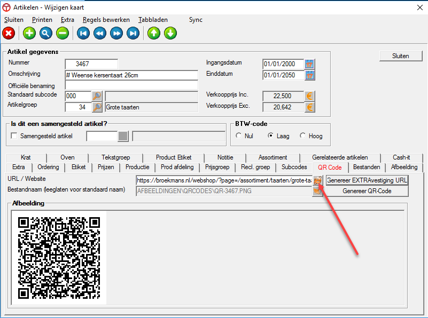Image resolution: width=428 pixels, height=318 pixels.
Task: Switch to the Productie tab
Action: pos(137,168)
